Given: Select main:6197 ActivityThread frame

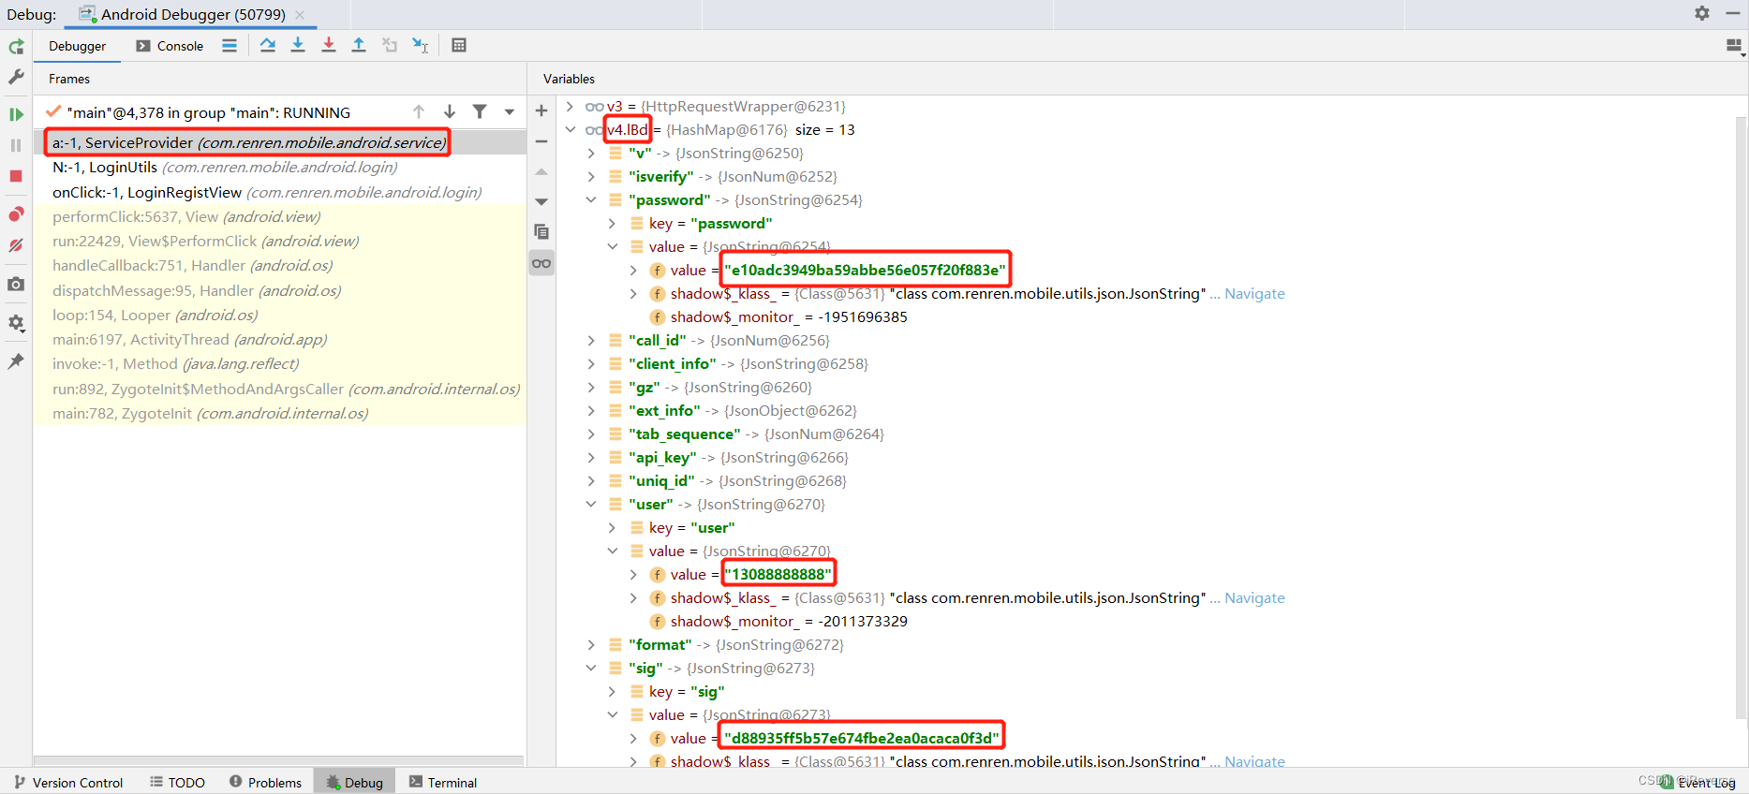Looking at the screenshot, I should click(x=280, y=339).
